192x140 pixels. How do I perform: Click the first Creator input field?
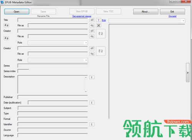(x=53, y=31)
